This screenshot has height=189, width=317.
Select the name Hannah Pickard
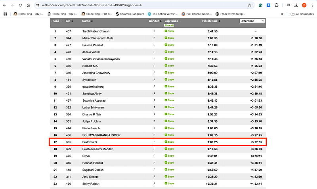[93, 163]
